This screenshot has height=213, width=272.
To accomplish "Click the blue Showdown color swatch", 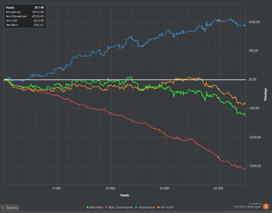I will click(x=136, y=207).
